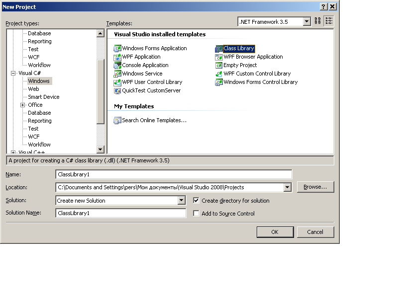Pick the Windows Service template icon

click(117, 74)
